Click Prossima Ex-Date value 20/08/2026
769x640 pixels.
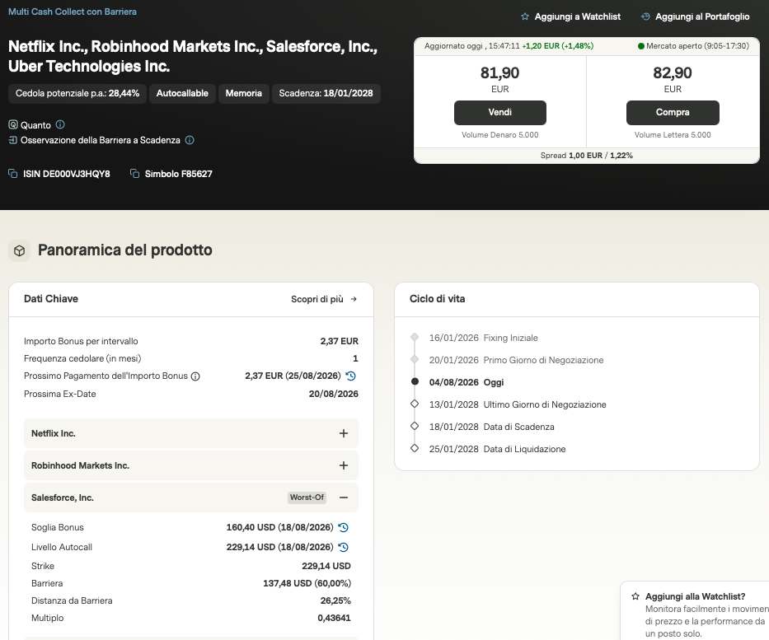(334, 394)
